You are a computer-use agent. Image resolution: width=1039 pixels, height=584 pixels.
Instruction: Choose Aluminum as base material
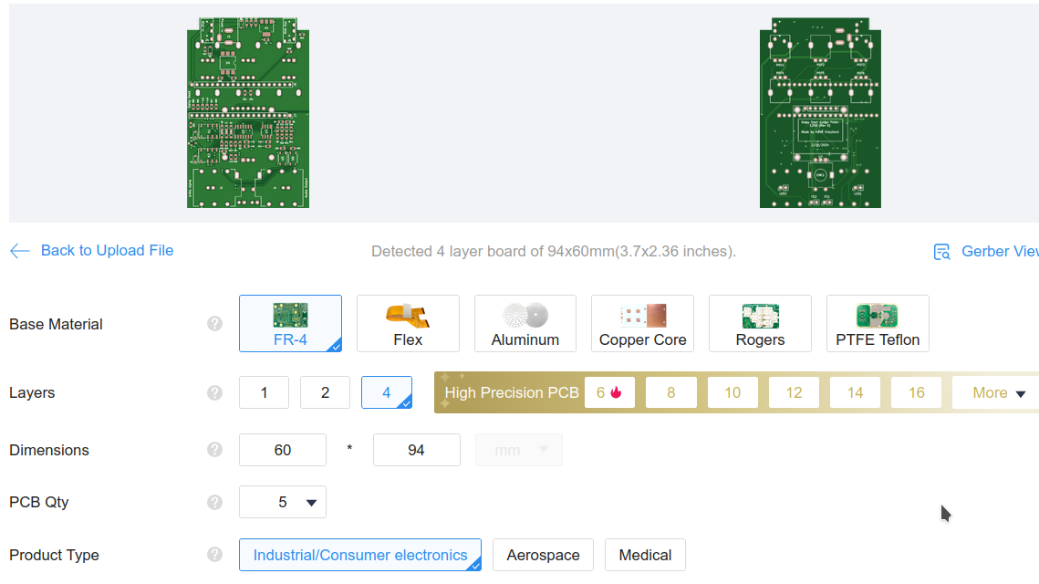click(525, 323)
